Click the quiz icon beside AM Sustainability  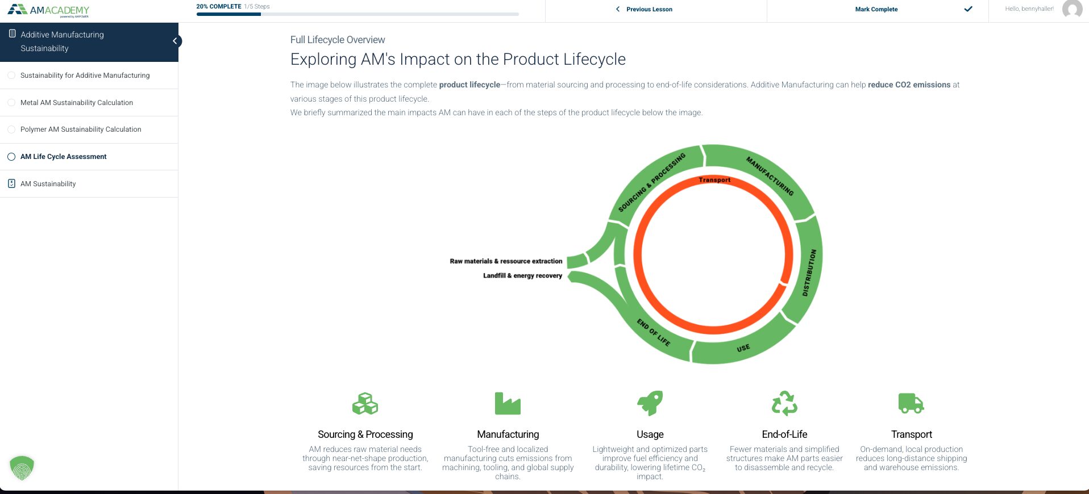pyautogui.click(x=11, y=183)
